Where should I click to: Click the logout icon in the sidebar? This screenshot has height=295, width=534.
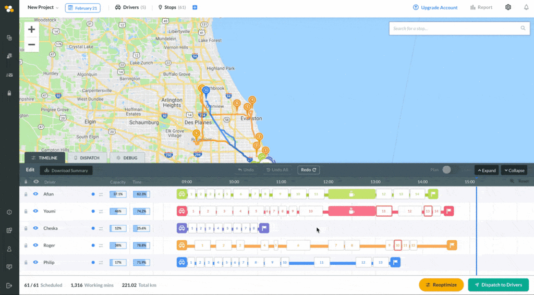click(9, 286)
